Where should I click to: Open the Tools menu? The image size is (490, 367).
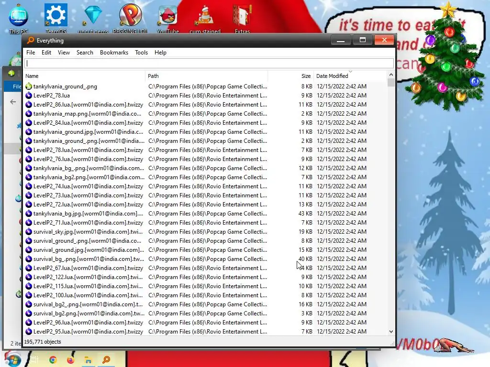click(141, 53)
